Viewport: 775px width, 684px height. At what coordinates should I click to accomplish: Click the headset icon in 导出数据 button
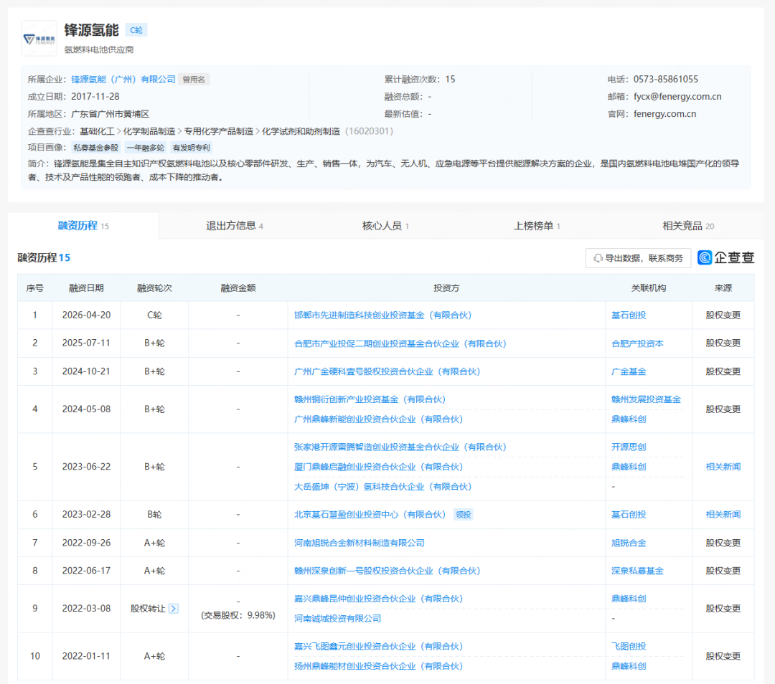[597, 258]
